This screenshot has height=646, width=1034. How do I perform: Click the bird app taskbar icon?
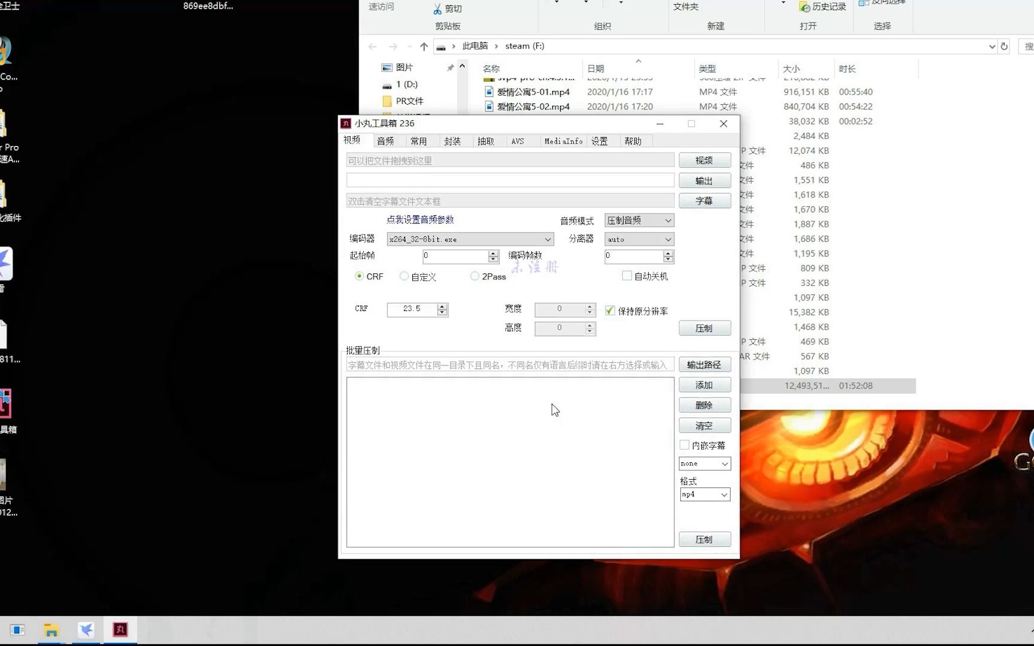click(86, 630)
